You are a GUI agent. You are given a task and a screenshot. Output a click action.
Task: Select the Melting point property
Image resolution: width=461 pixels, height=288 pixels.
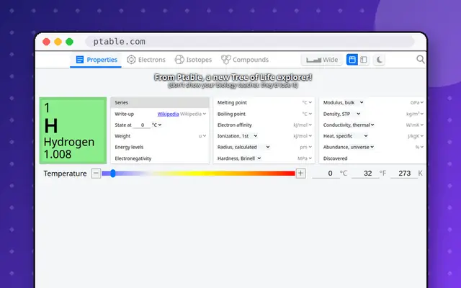tap(232, 102)
